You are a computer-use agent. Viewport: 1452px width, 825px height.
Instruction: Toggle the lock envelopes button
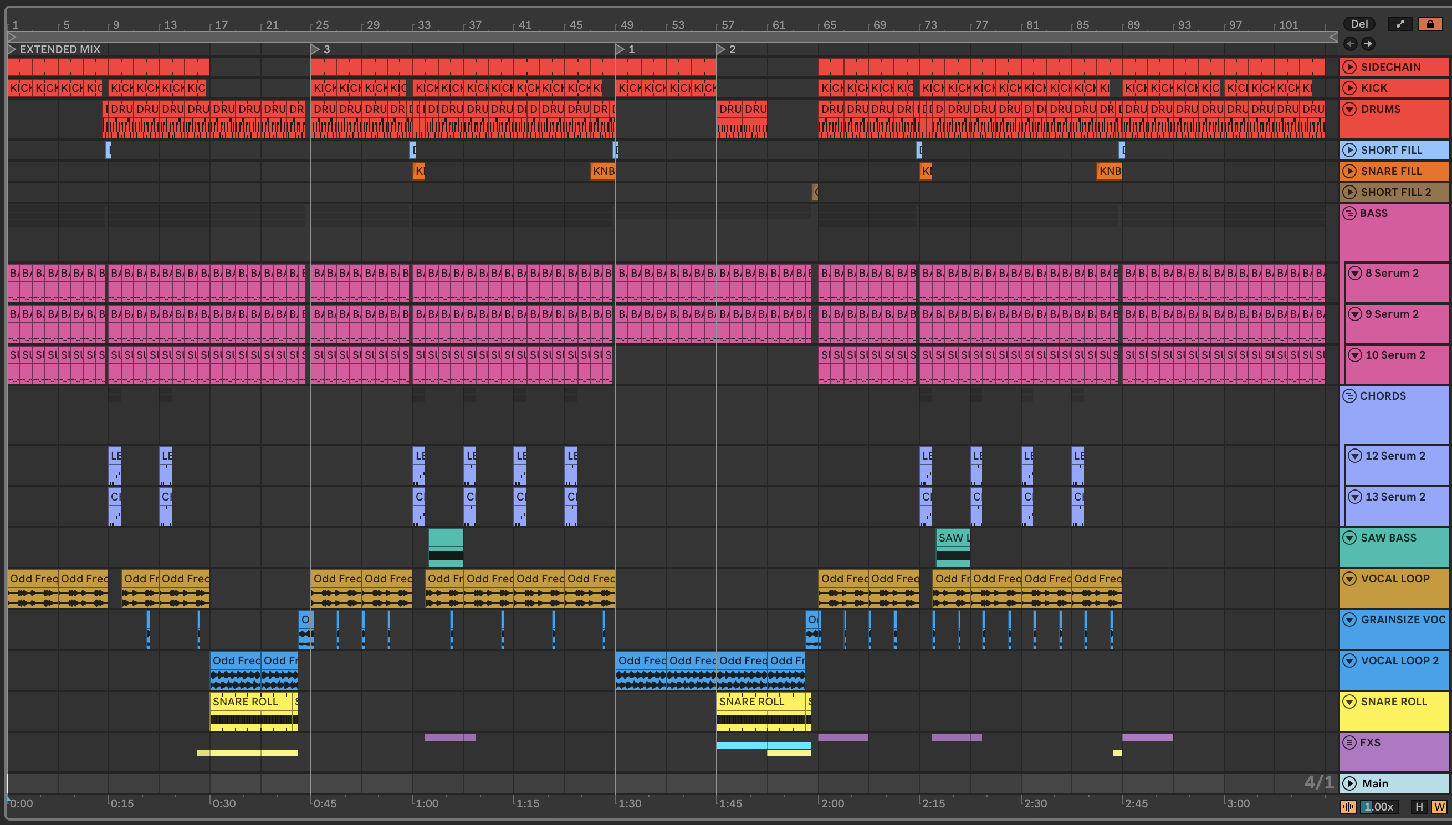[1430, 24]
